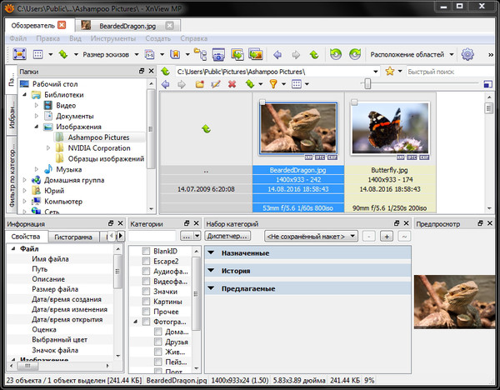Rotate image clockwise icon

tap(355, 54)
